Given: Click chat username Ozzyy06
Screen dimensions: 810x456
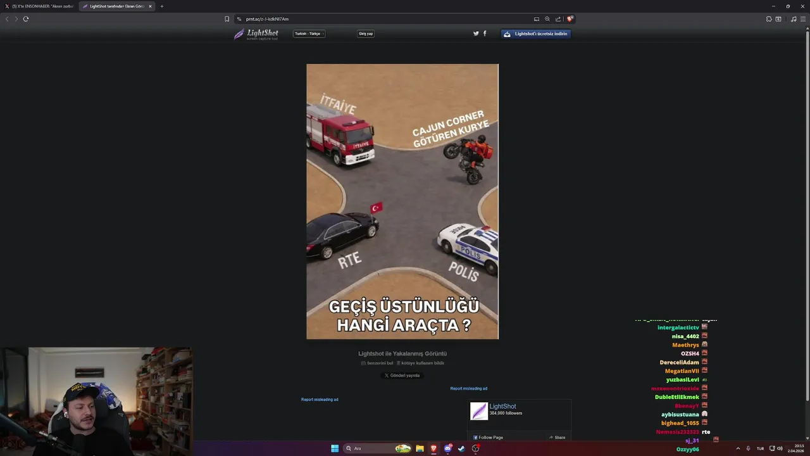Looking at the screenshot, I should [687, 450].
